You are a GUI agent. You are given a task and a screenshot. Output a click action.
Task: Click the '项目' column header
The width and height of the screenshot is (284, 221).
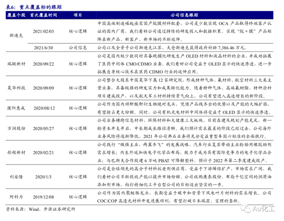78,15
